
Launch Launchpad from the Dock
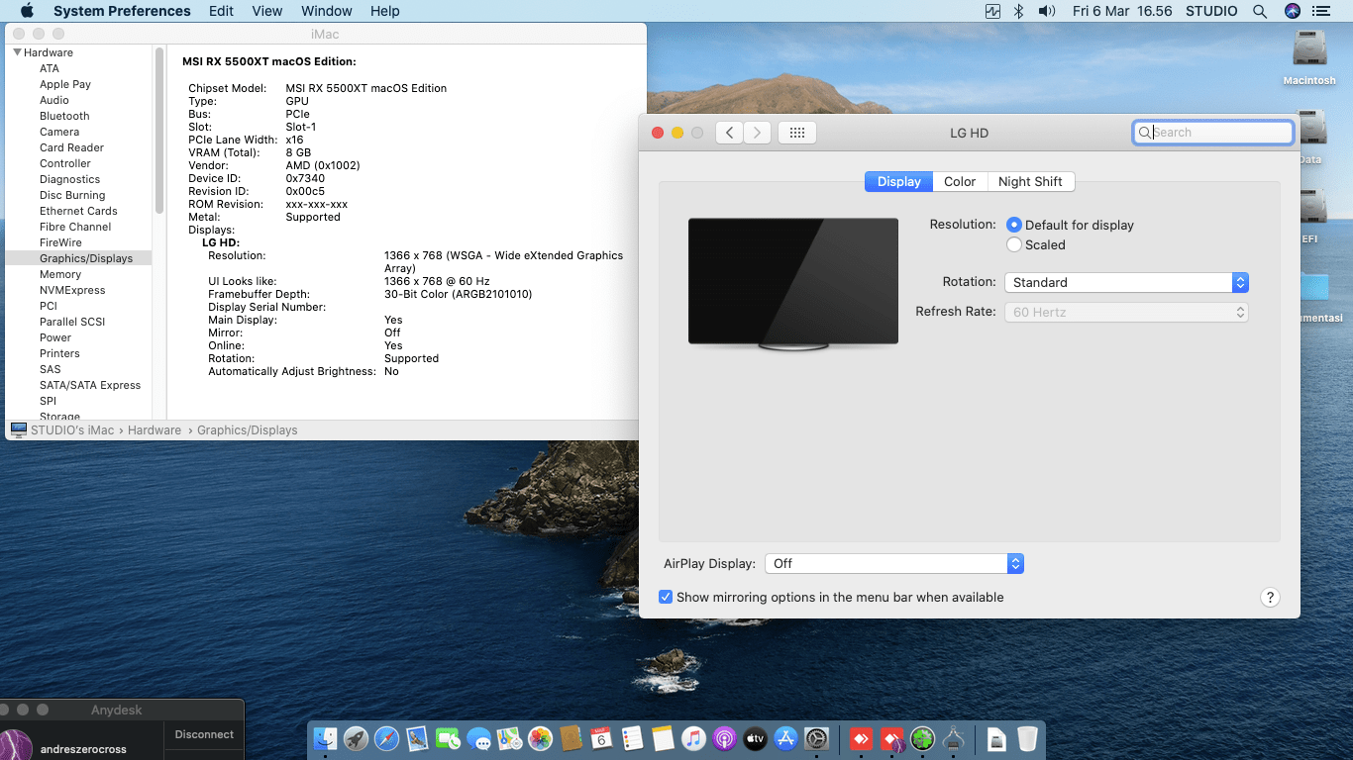tap(356, 738)
